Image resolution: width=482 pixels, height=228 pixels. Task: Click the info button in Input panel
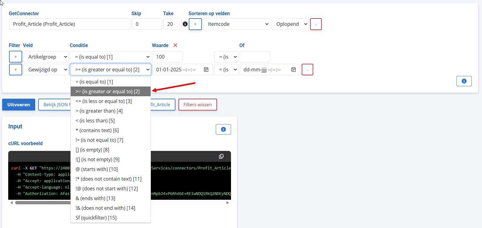[x=223, y=129]
